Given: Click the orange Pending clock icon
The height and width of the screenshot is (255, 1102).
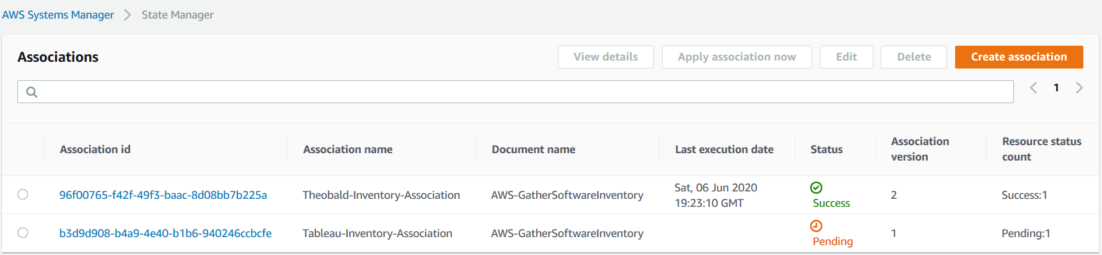Looking at the screenshot, I should [816, 226].
